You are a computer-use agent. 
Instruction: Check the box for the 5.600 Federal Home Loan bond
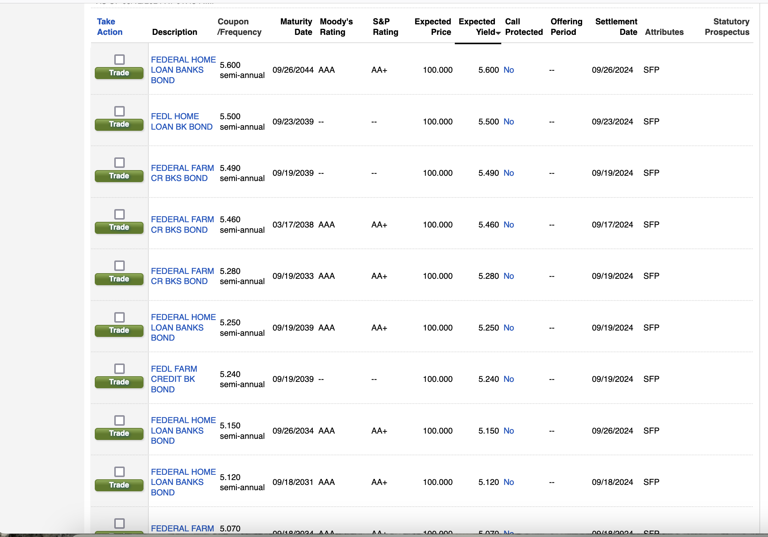(x=119, y=60)
